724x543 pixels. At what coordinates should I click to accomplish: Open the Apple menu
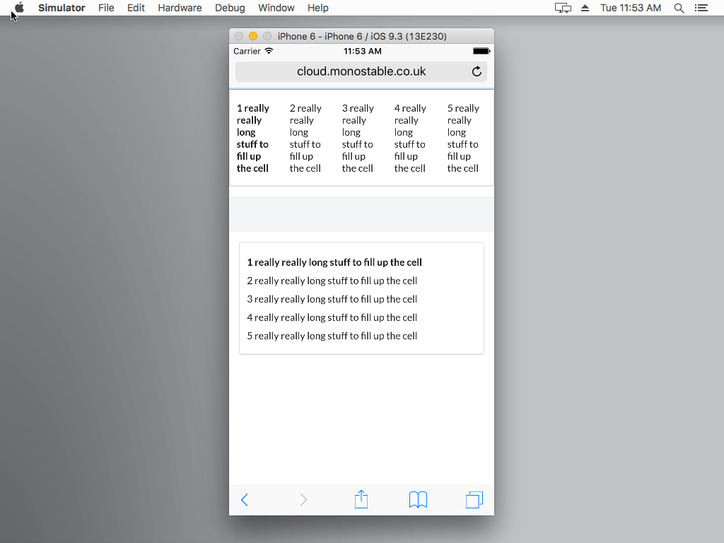[x=19, y=8]
